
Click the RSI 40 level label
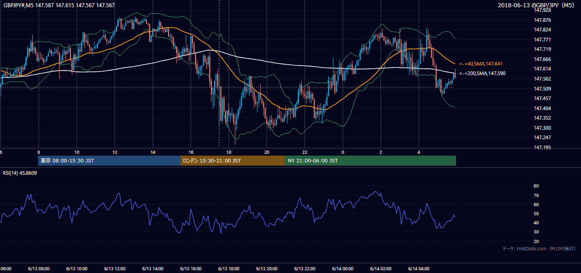tap(536, 223)
